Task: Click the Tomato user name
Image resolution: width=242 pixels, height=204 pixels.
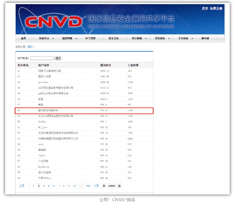Action: (x=42, y=156)
